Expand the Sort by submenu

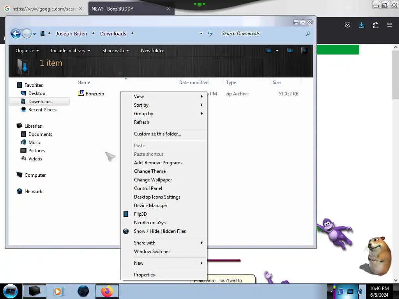click(x=164, y=105)
